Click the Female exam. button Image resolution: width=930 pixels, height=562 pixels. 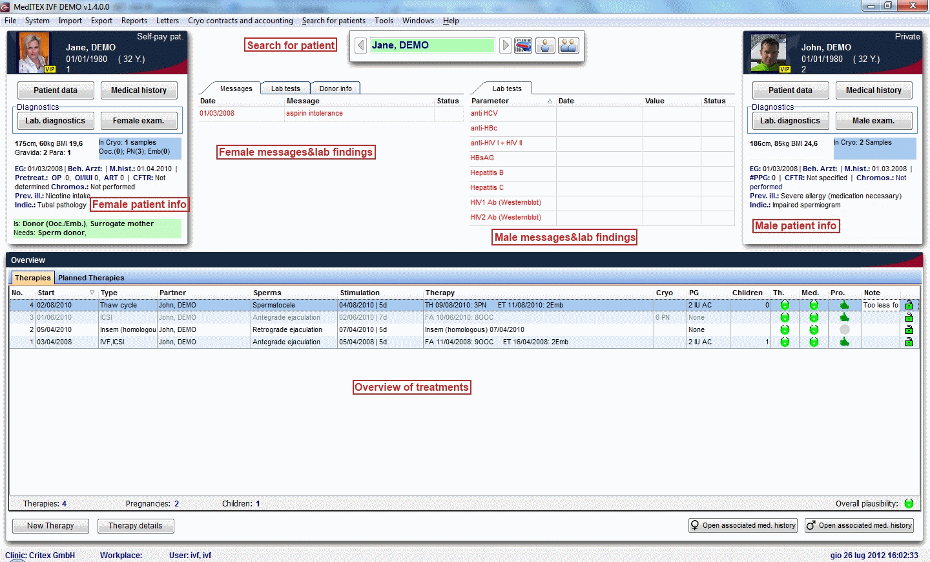pyautogui.click(x=139, y=121)
